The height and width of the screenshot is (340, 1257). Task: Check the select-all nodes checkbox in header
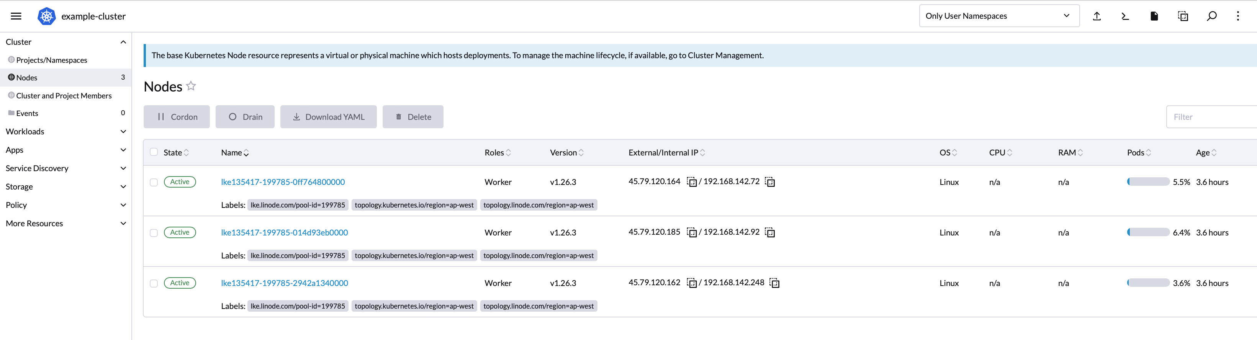click(154, 152)
